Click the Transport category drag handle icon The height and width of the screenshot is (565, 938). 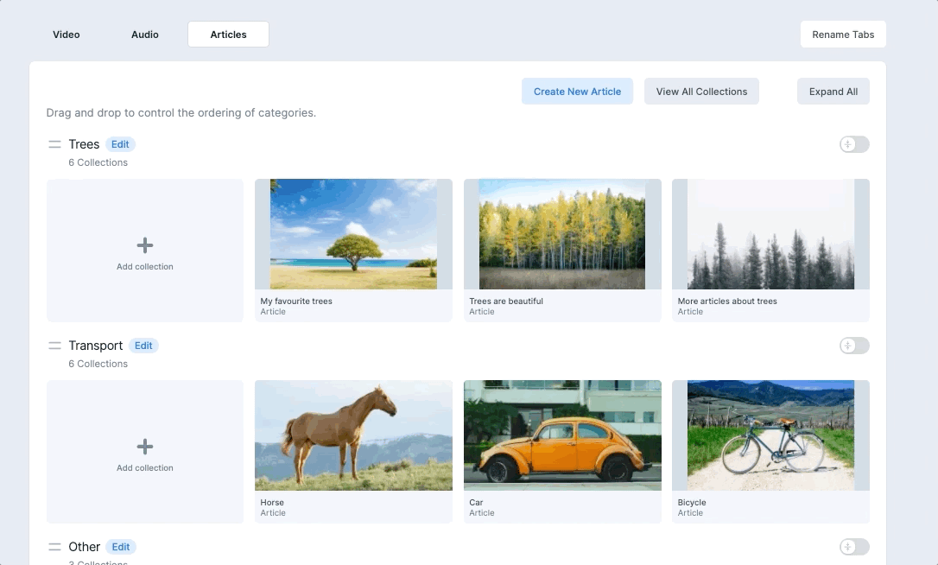tap(54, 346)
